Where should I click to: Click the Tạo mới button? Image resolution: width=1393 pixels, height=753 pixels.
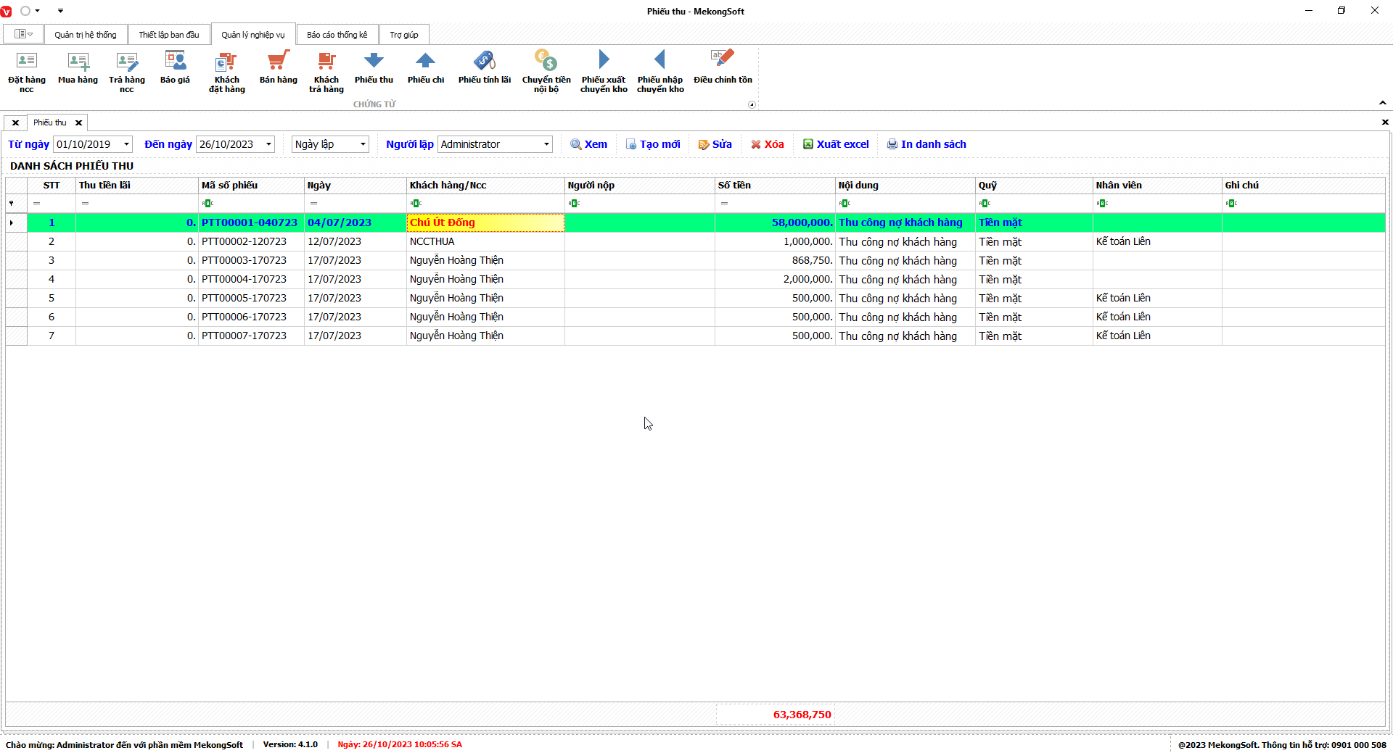click(653, 144)
